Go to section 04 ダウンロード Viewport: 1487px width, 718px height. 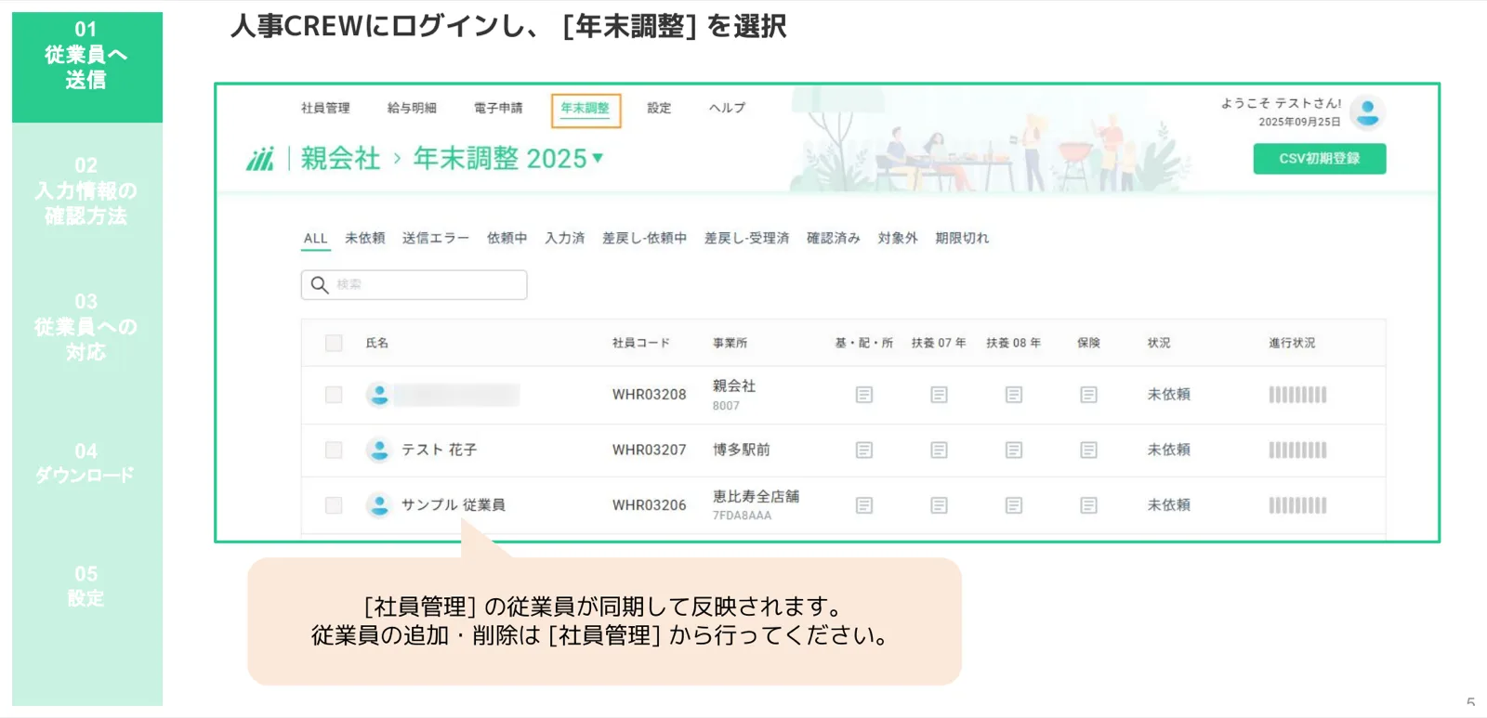[x=86, y=463]
